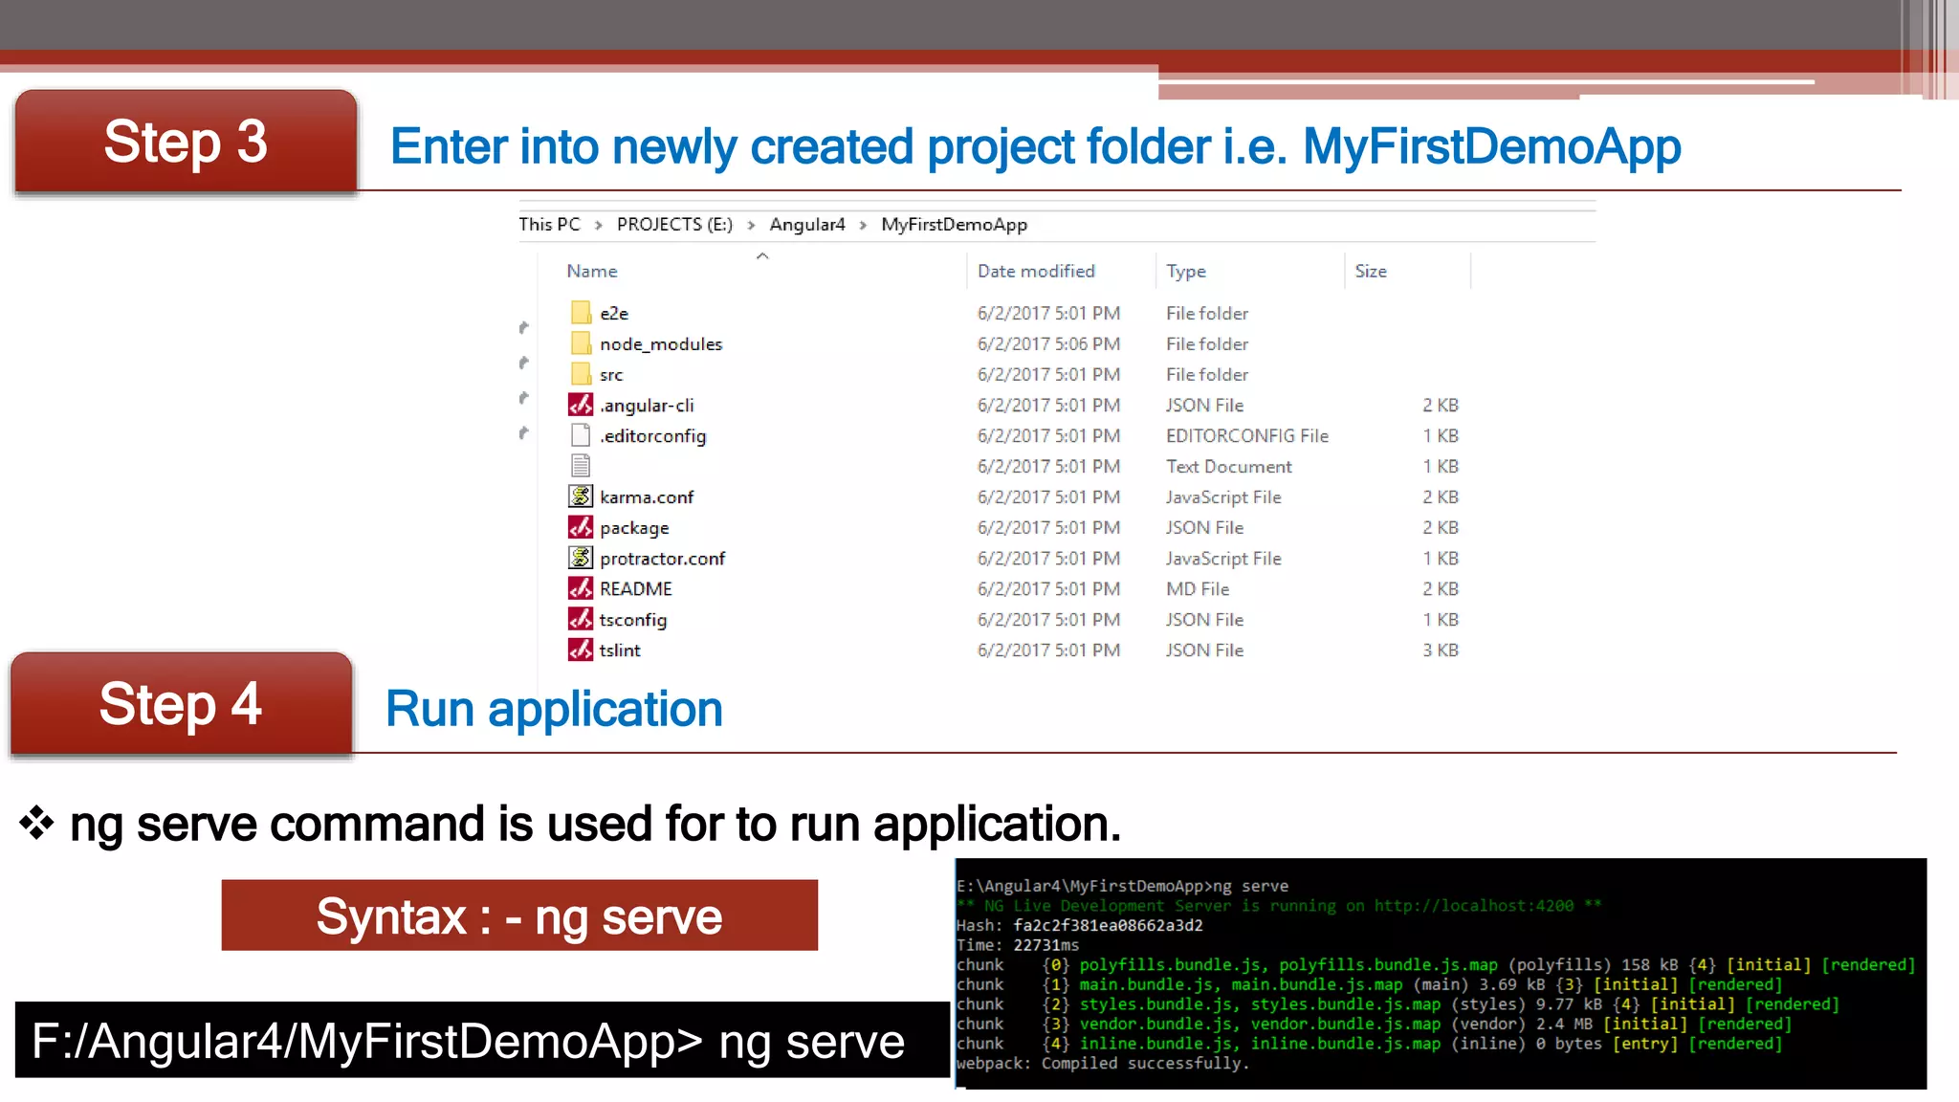
Task: Click JavaScript File type of karma.conf
Action: pyautogui.click(x=1222, y=496)
